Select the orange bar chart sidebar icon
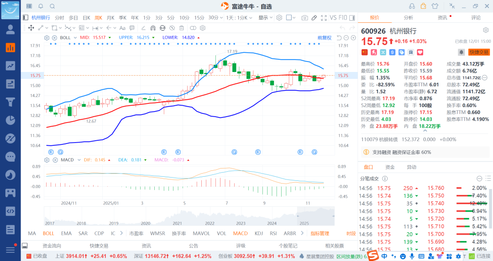This screenshot has height=261, width=493. click(10, 47)
